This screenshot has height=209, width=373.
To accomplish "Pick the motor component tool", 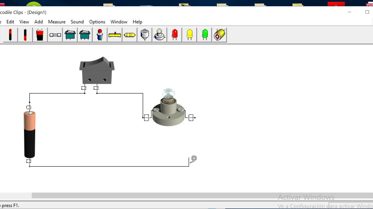I will pos(220,35).
